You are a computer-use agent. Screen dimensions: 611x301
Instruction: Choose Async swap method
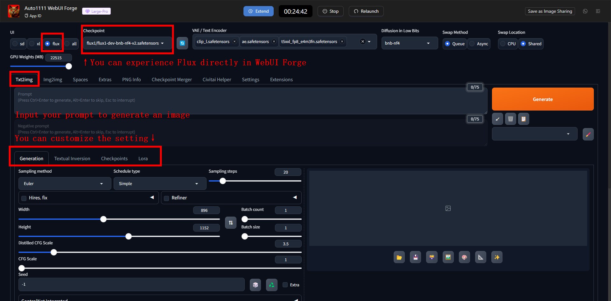click(x=479, y=44)
